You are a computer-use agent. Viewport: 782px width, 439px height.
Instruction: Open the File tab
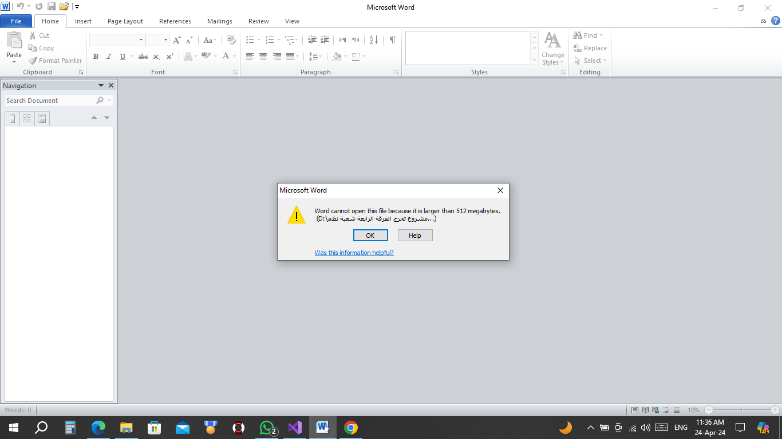coord(16,21)
